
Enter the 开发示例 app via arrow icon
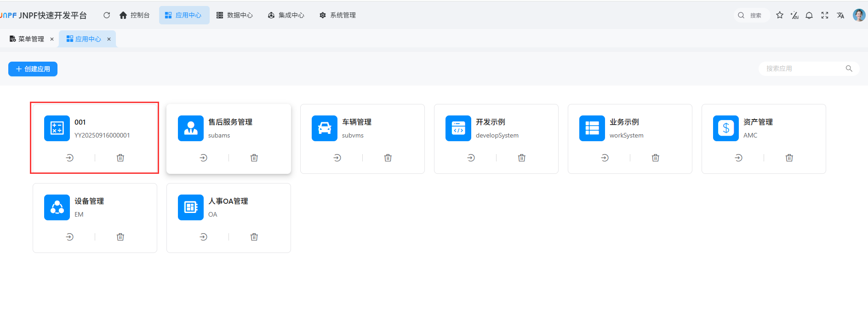[x=471, y=158]
